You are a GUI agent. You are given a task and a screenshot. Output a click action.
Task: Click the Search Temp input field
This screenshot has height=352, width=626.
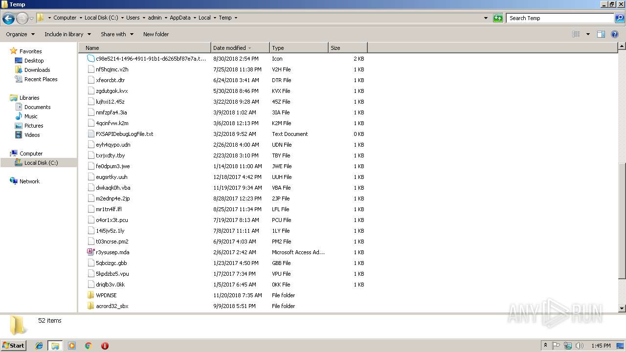[x=560, y=18]
